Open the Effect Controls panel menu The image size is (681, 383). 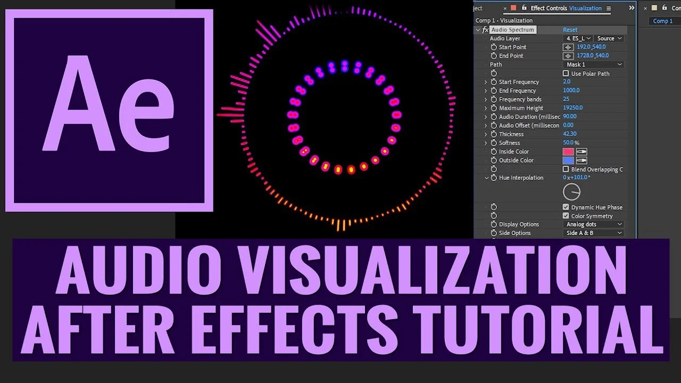(x=609, y=8)
